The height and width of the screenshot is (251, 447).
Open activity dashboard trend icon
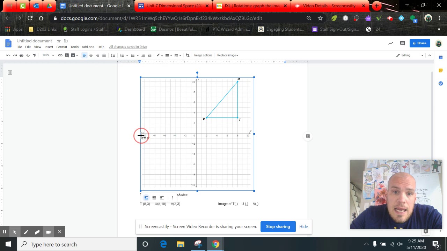(x=391, y=43)
